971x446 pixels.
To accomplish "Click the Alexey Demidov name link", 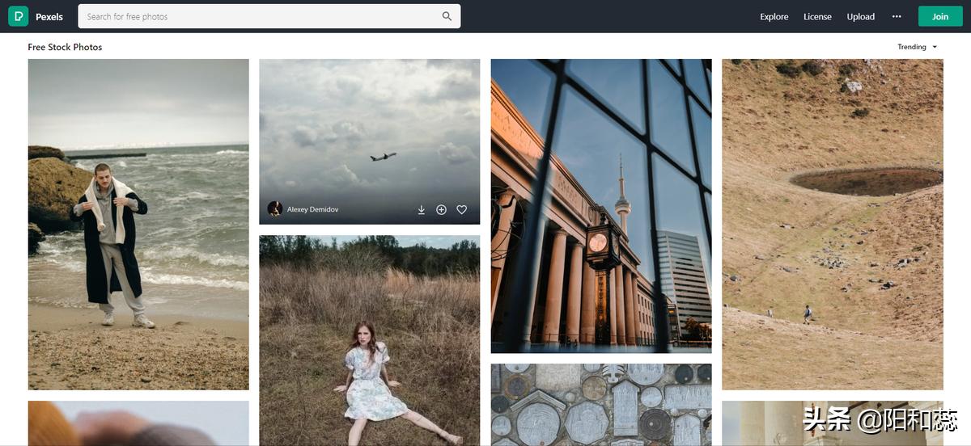I will point(312,209).
